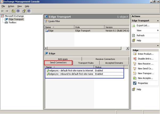160x114 pixels.
Task: Click the Up one level folder icon
Action: [13, 11]
